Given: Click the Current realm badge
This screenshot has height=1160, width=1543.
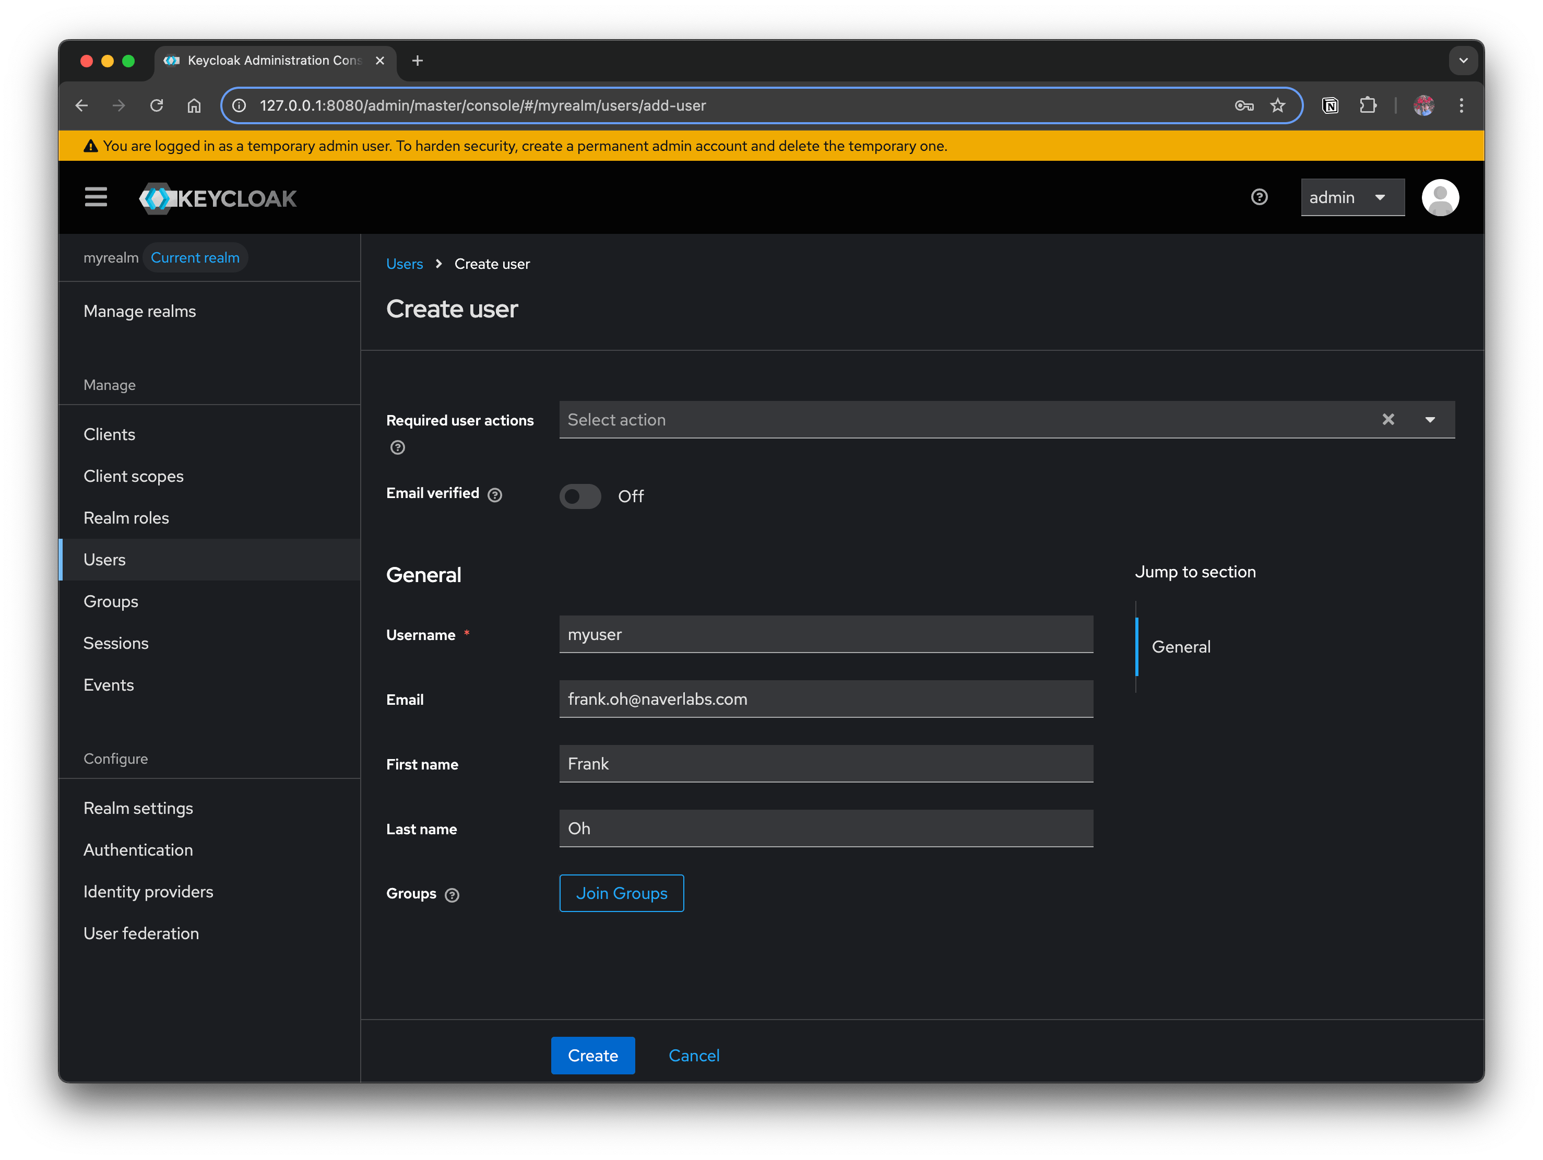Looking at the screenshot, I should (x=195, y=257).
